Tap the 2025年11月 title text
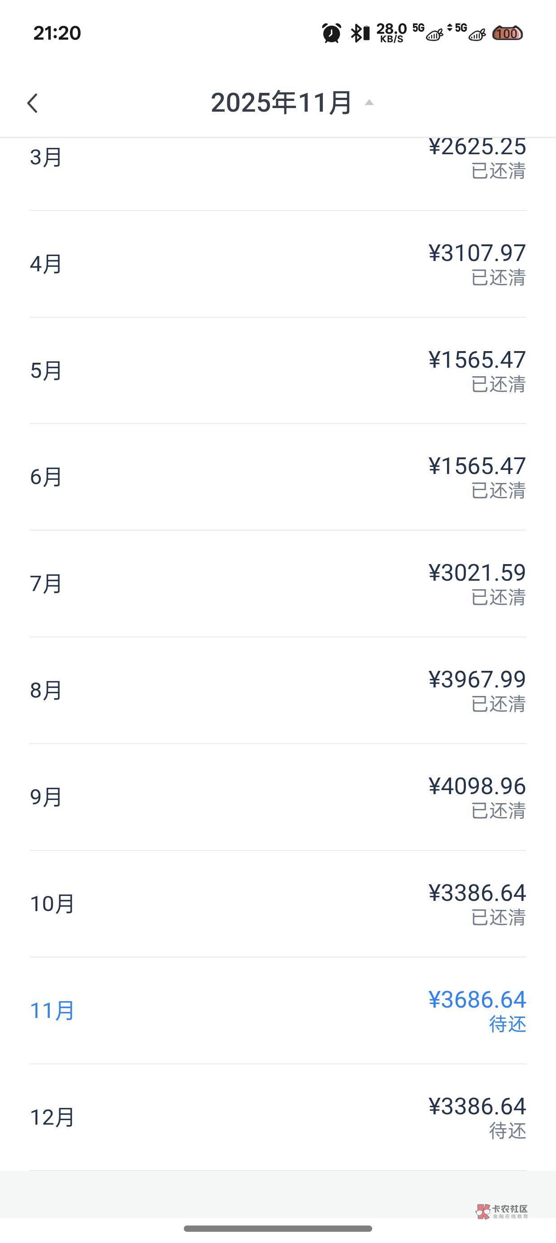This screenshot has width=556, height=1243. [281, 102]
